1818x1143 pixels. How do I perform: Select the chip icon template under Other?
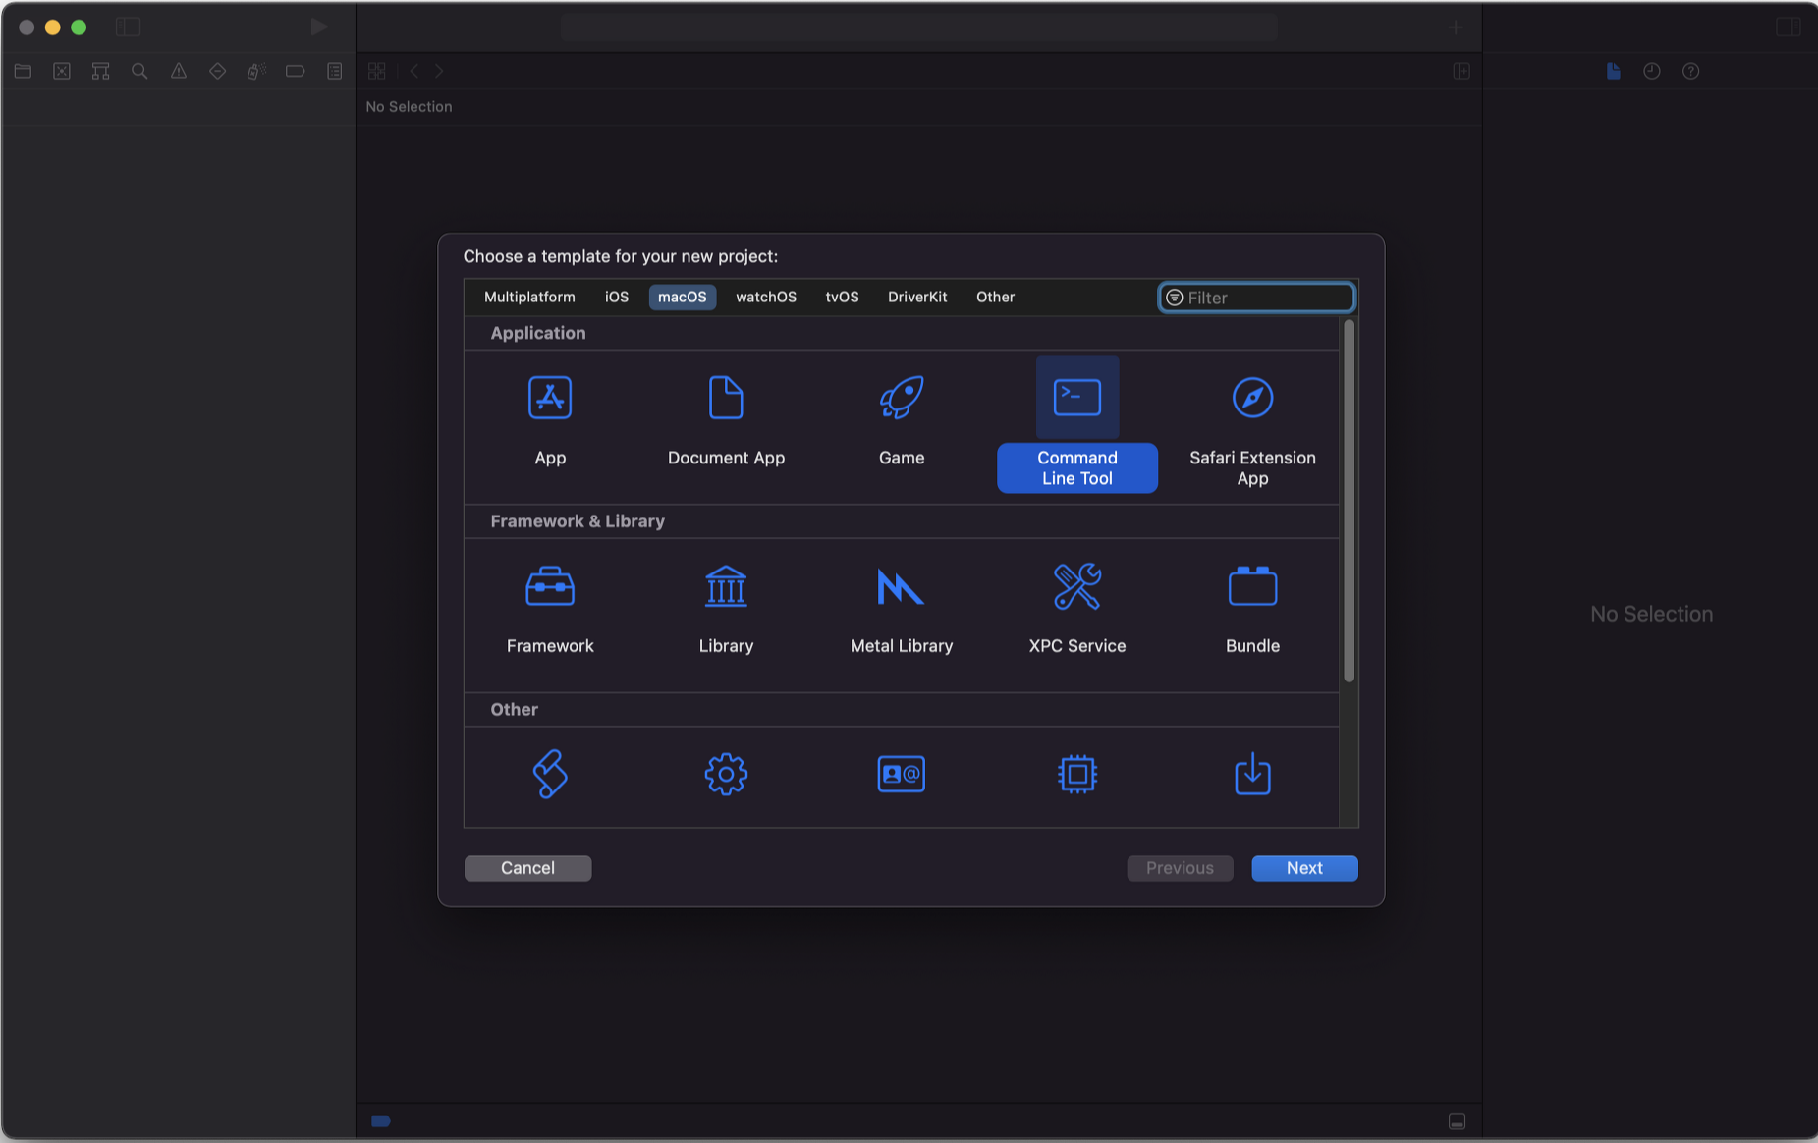click(x=1077, y=775)
